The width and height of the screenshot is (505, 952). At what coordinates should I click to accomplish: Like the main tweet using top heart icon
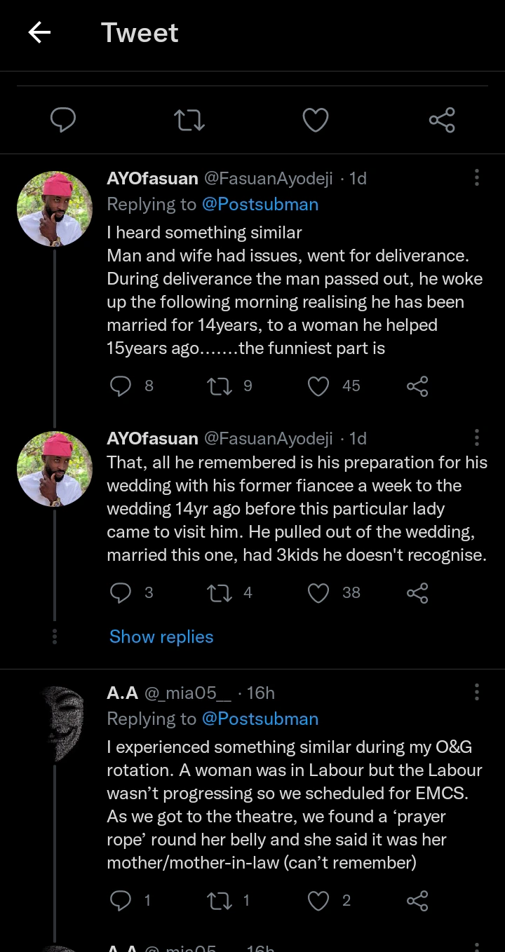tap(316, 120)
